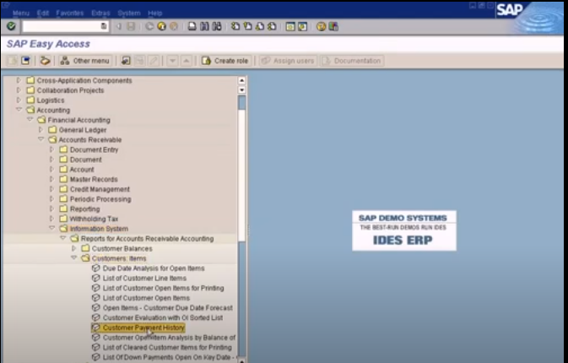Open the Extras menu
568x363 pixels.
coord(100,13)
